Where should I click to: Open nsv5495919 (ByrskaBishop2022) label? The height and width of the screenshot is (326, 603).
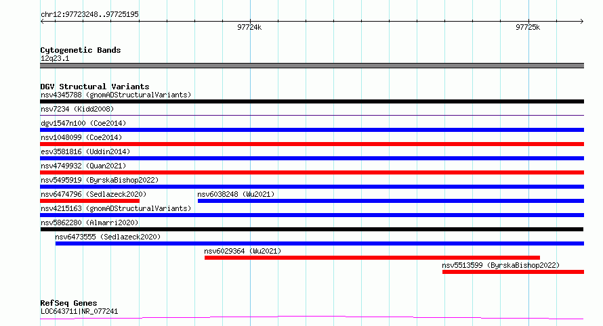100,180
